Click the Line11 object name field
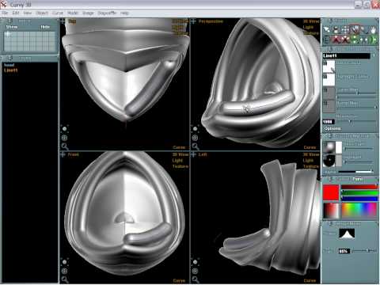Image resolution: width=380 pixels, height=285 pixels. 347,55
